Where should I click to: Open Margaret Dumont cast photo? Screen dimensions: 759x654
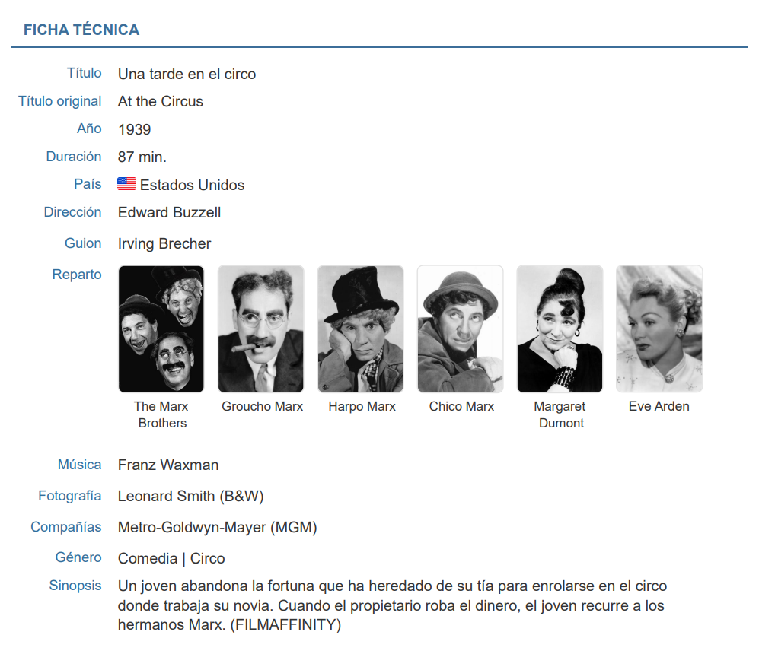click(x=560, y=329)
